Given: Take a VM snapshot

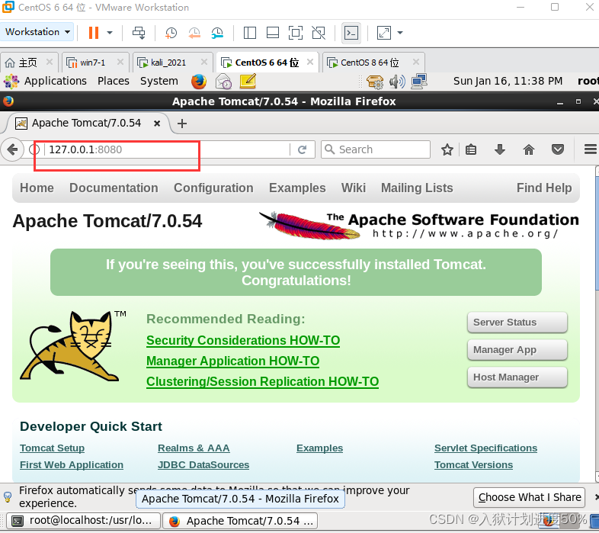Looking at the screenshot, I should tap(171, 33).
